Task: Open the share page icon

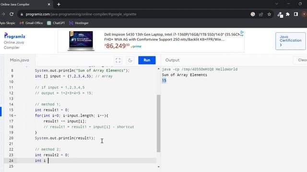Action: [261, 14]
